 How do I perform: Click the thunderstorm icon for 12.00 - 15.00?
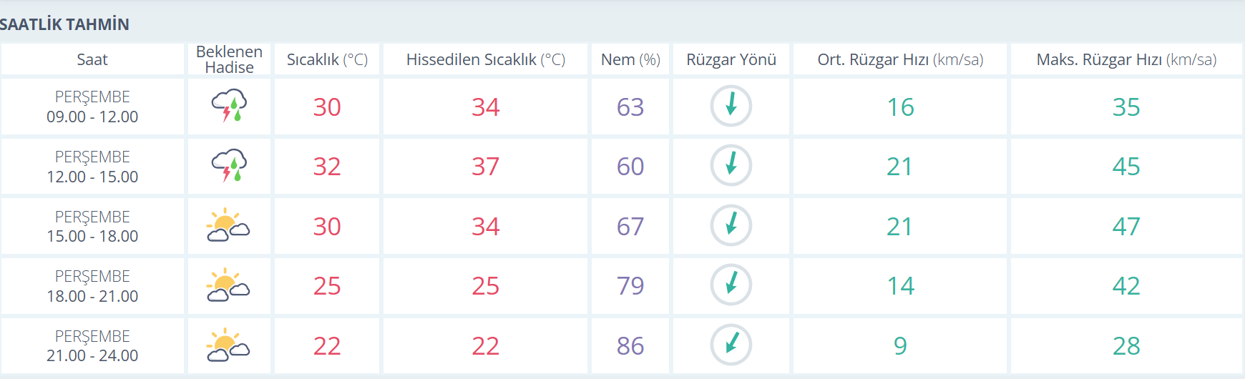click(x=229, y=166)
